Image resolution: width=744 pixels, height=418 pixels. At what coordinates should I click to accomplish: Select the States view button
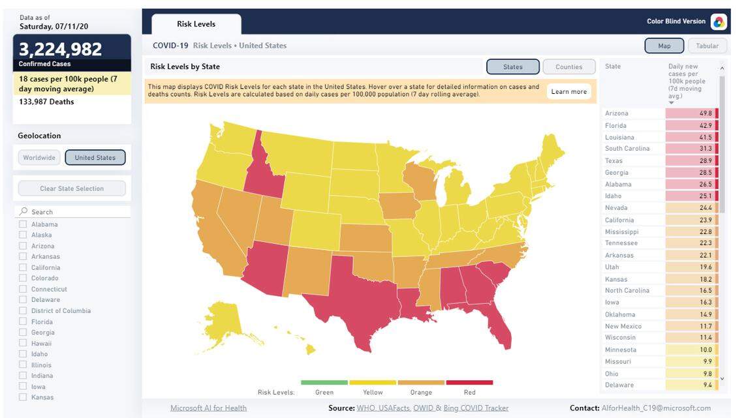click(x=512, y=67)
